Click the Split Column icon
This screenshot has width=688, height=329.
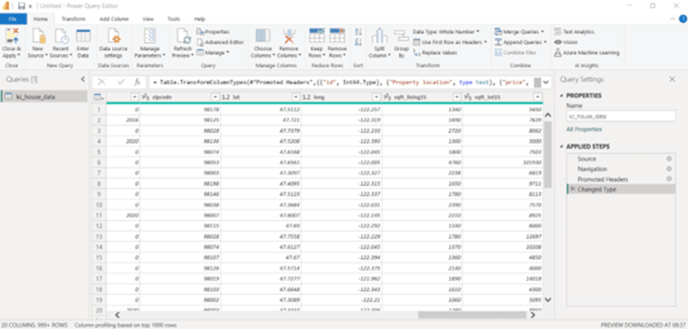(378, 36)
